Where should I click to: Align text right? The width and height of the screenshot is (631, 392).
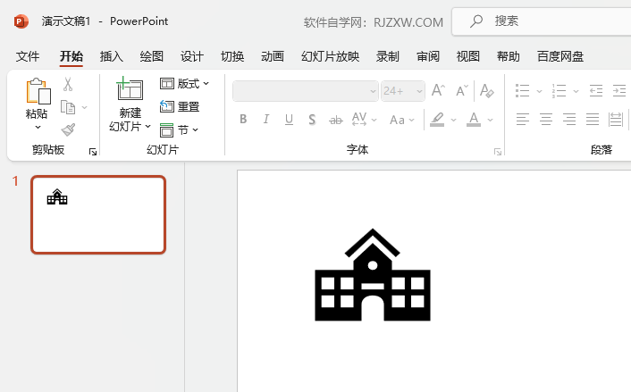pos(569,120)
